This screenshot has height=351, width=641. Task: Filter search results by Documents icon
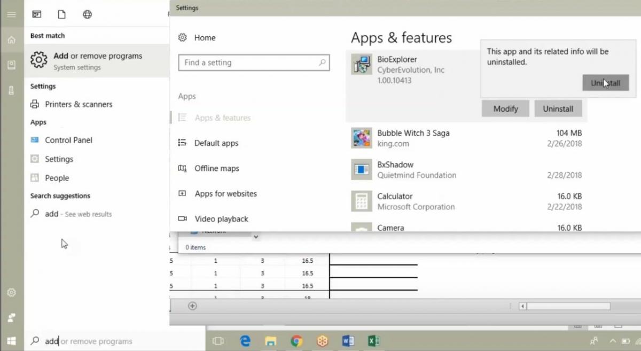point(62,14)
